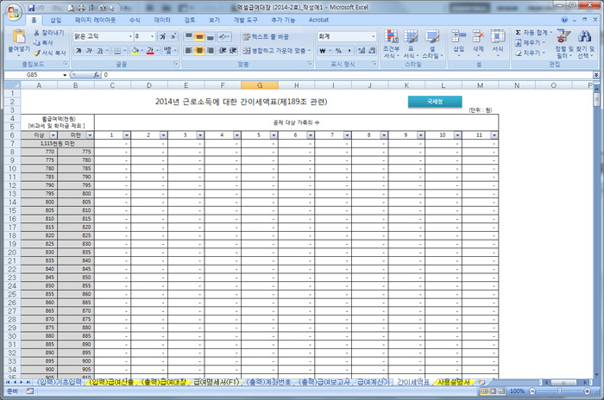Viewport: 604px width, 400px height.
Task: Click Merge and Center (병합하고 가운데 맞춤)
Action: coord(277,51)
